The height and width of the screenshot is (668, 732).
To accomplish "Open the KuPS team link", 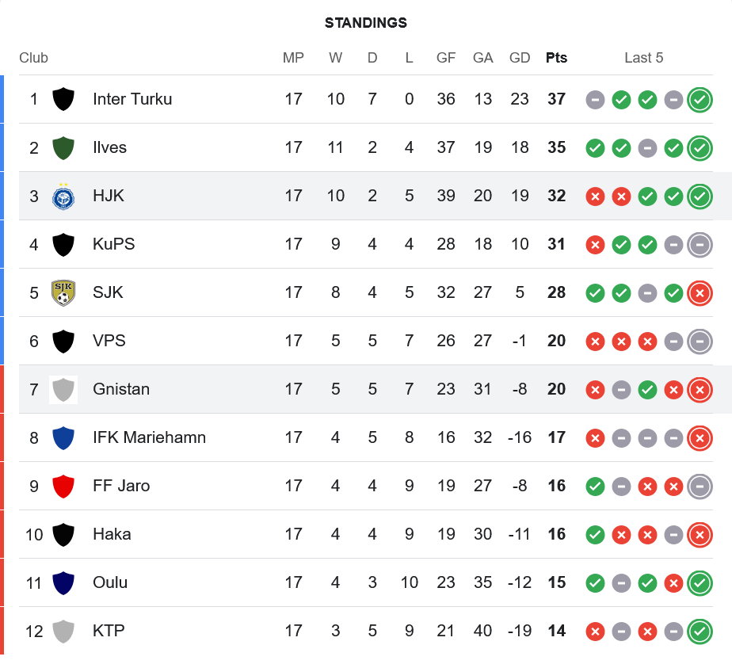I will pos(114,244).
